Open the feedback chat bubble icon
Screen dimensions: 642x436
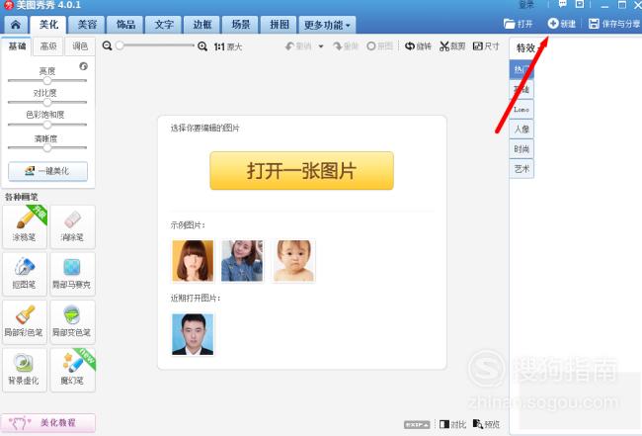pyautogui.click(x=563, y=5)
